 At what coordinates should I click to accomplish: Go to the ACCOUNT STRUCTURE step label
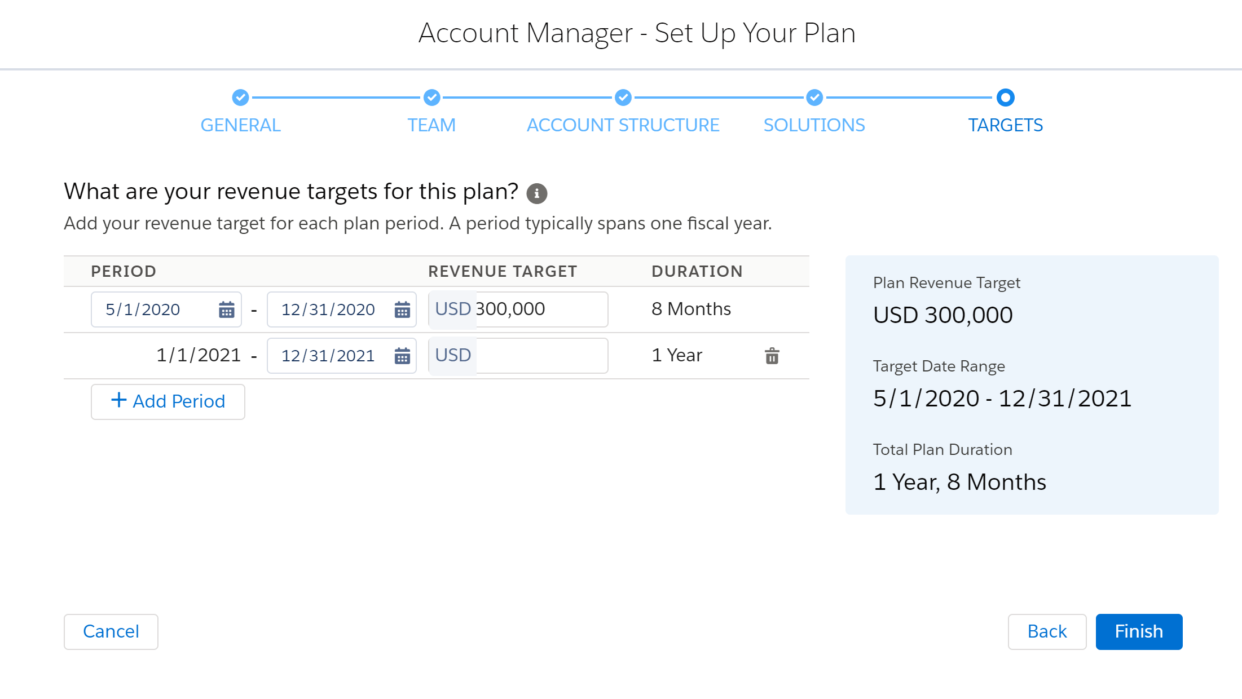coord(623,125)
